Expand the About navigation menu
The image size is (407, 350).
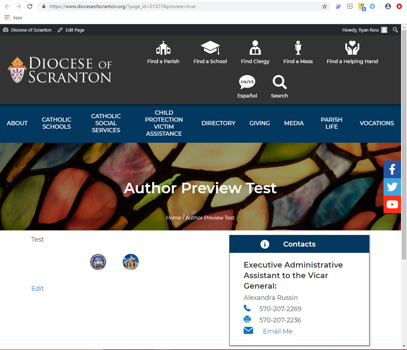pos(17,123)
